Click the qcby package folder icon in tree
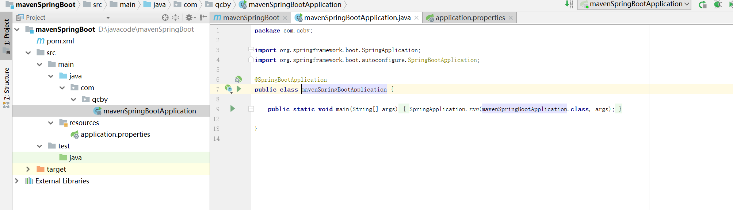 tap(86, 99)
